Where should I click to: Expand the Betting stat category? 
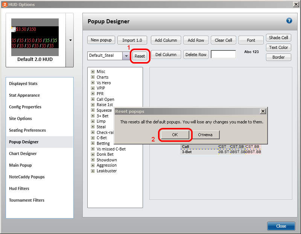93,143
